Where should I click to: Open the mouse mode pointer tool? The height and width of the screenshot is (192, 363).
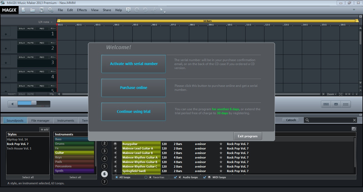pos(162,10)
